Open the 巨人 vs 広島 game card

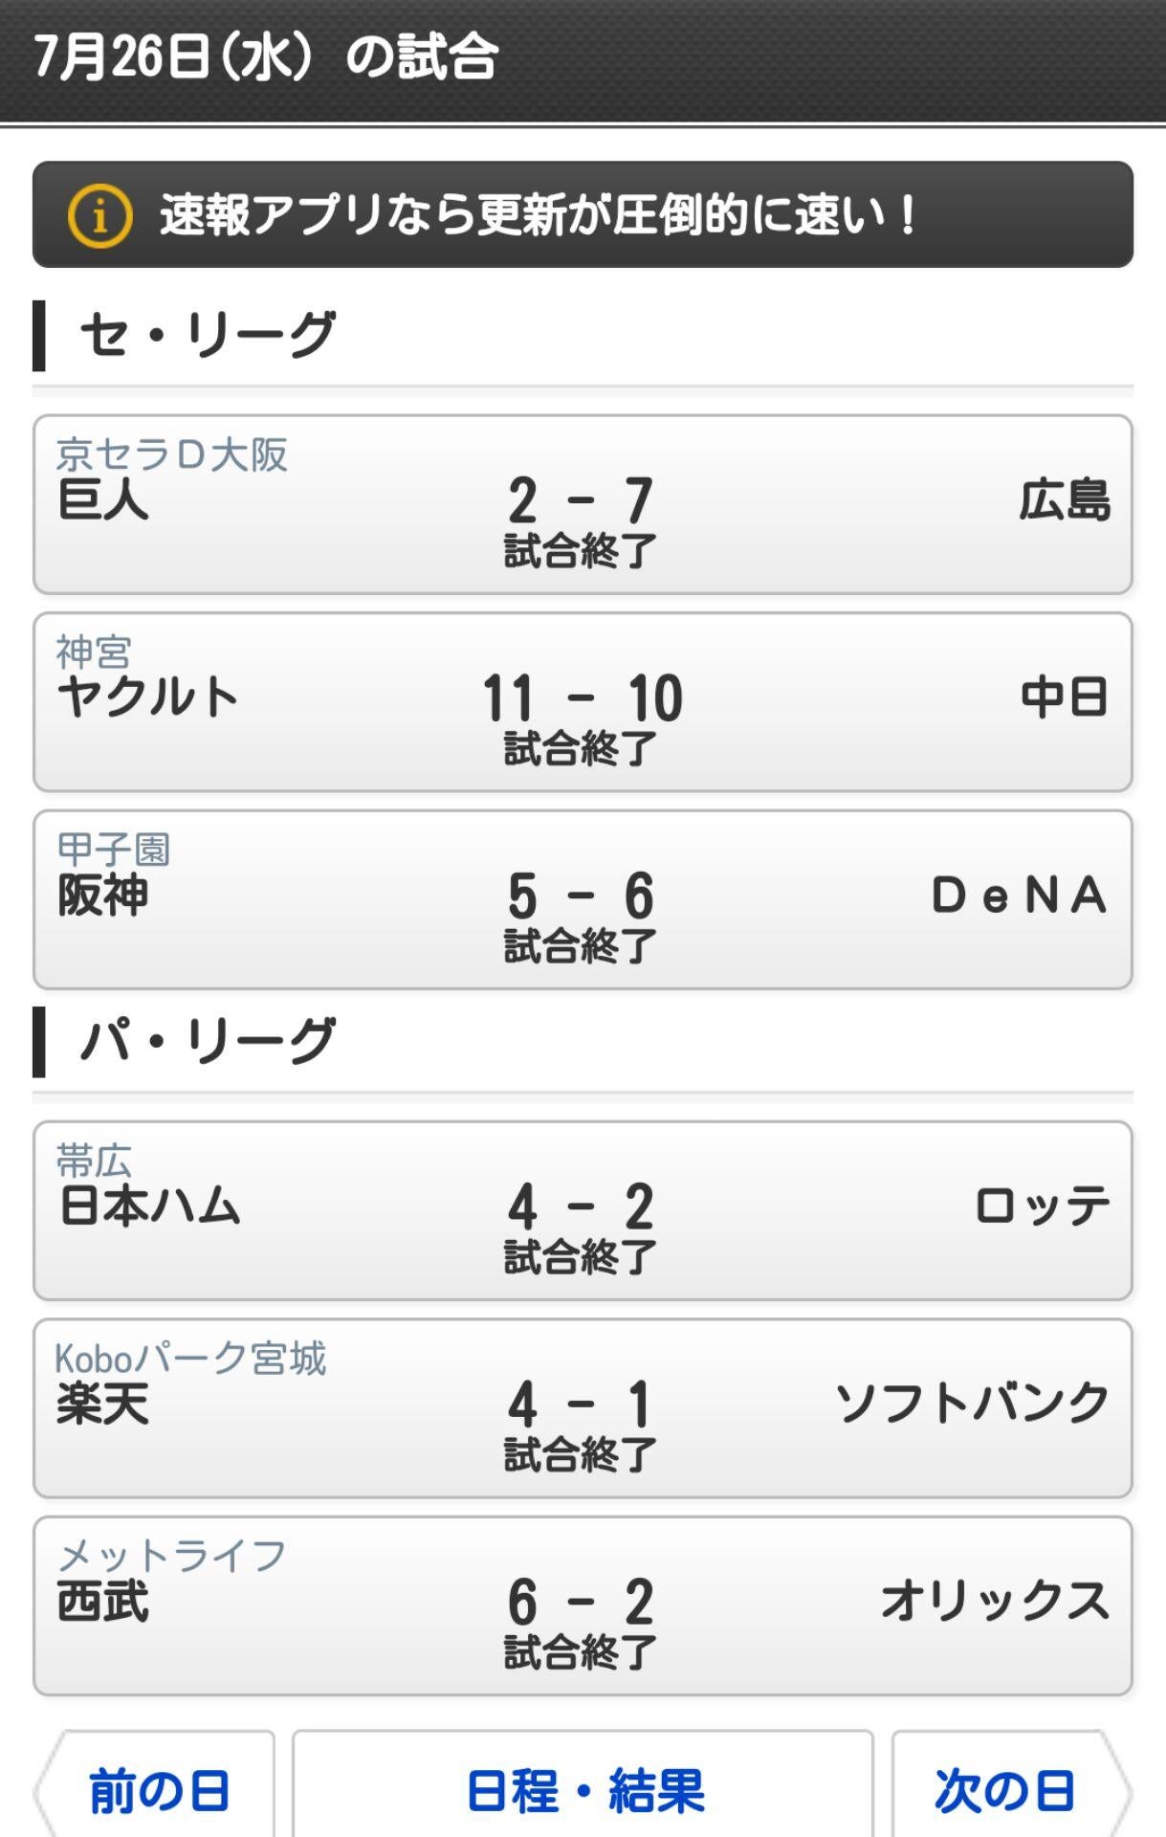click(x=583, y=504)
